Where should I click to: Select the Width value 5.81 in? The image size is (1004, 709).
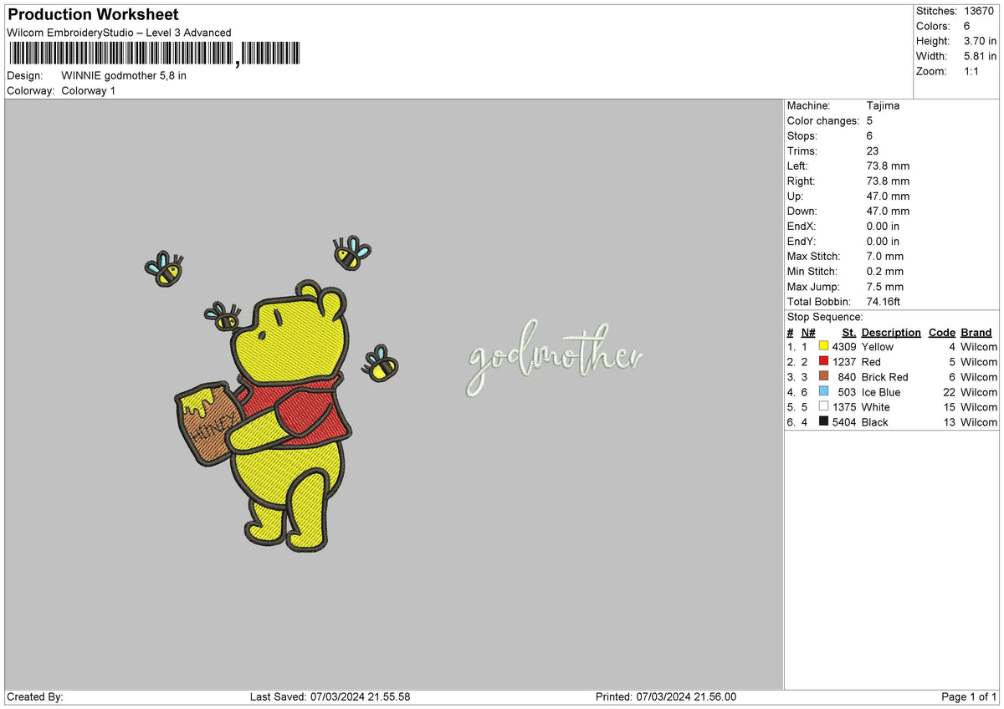980,56
